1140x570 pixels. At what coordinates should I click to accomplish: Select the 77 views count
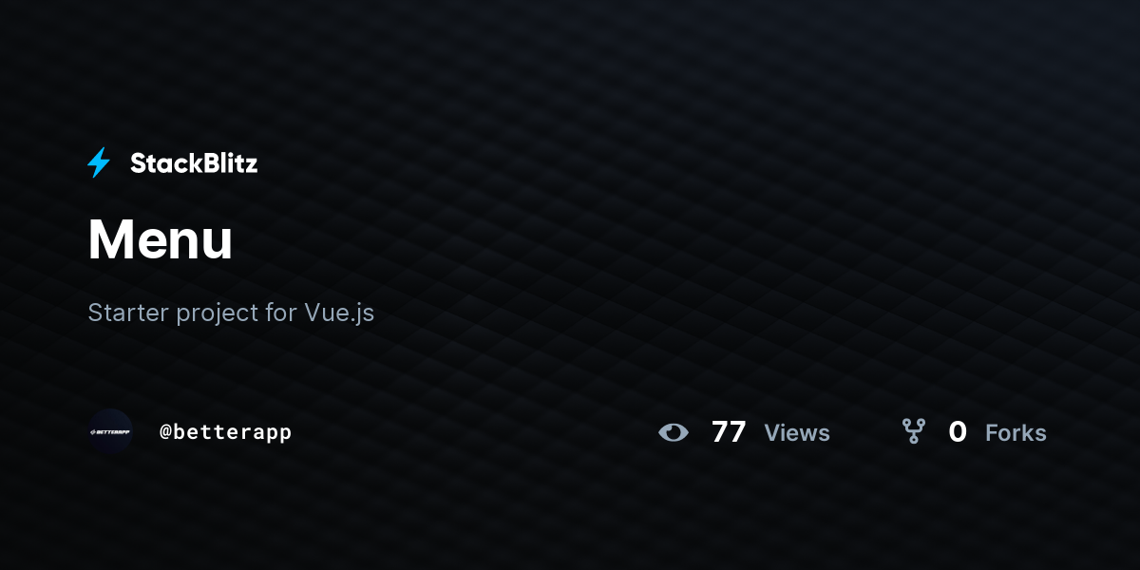tap(729, 432)
